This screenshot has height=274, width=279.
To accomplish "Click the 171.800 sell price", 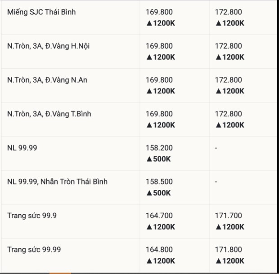I will [228, 250].
